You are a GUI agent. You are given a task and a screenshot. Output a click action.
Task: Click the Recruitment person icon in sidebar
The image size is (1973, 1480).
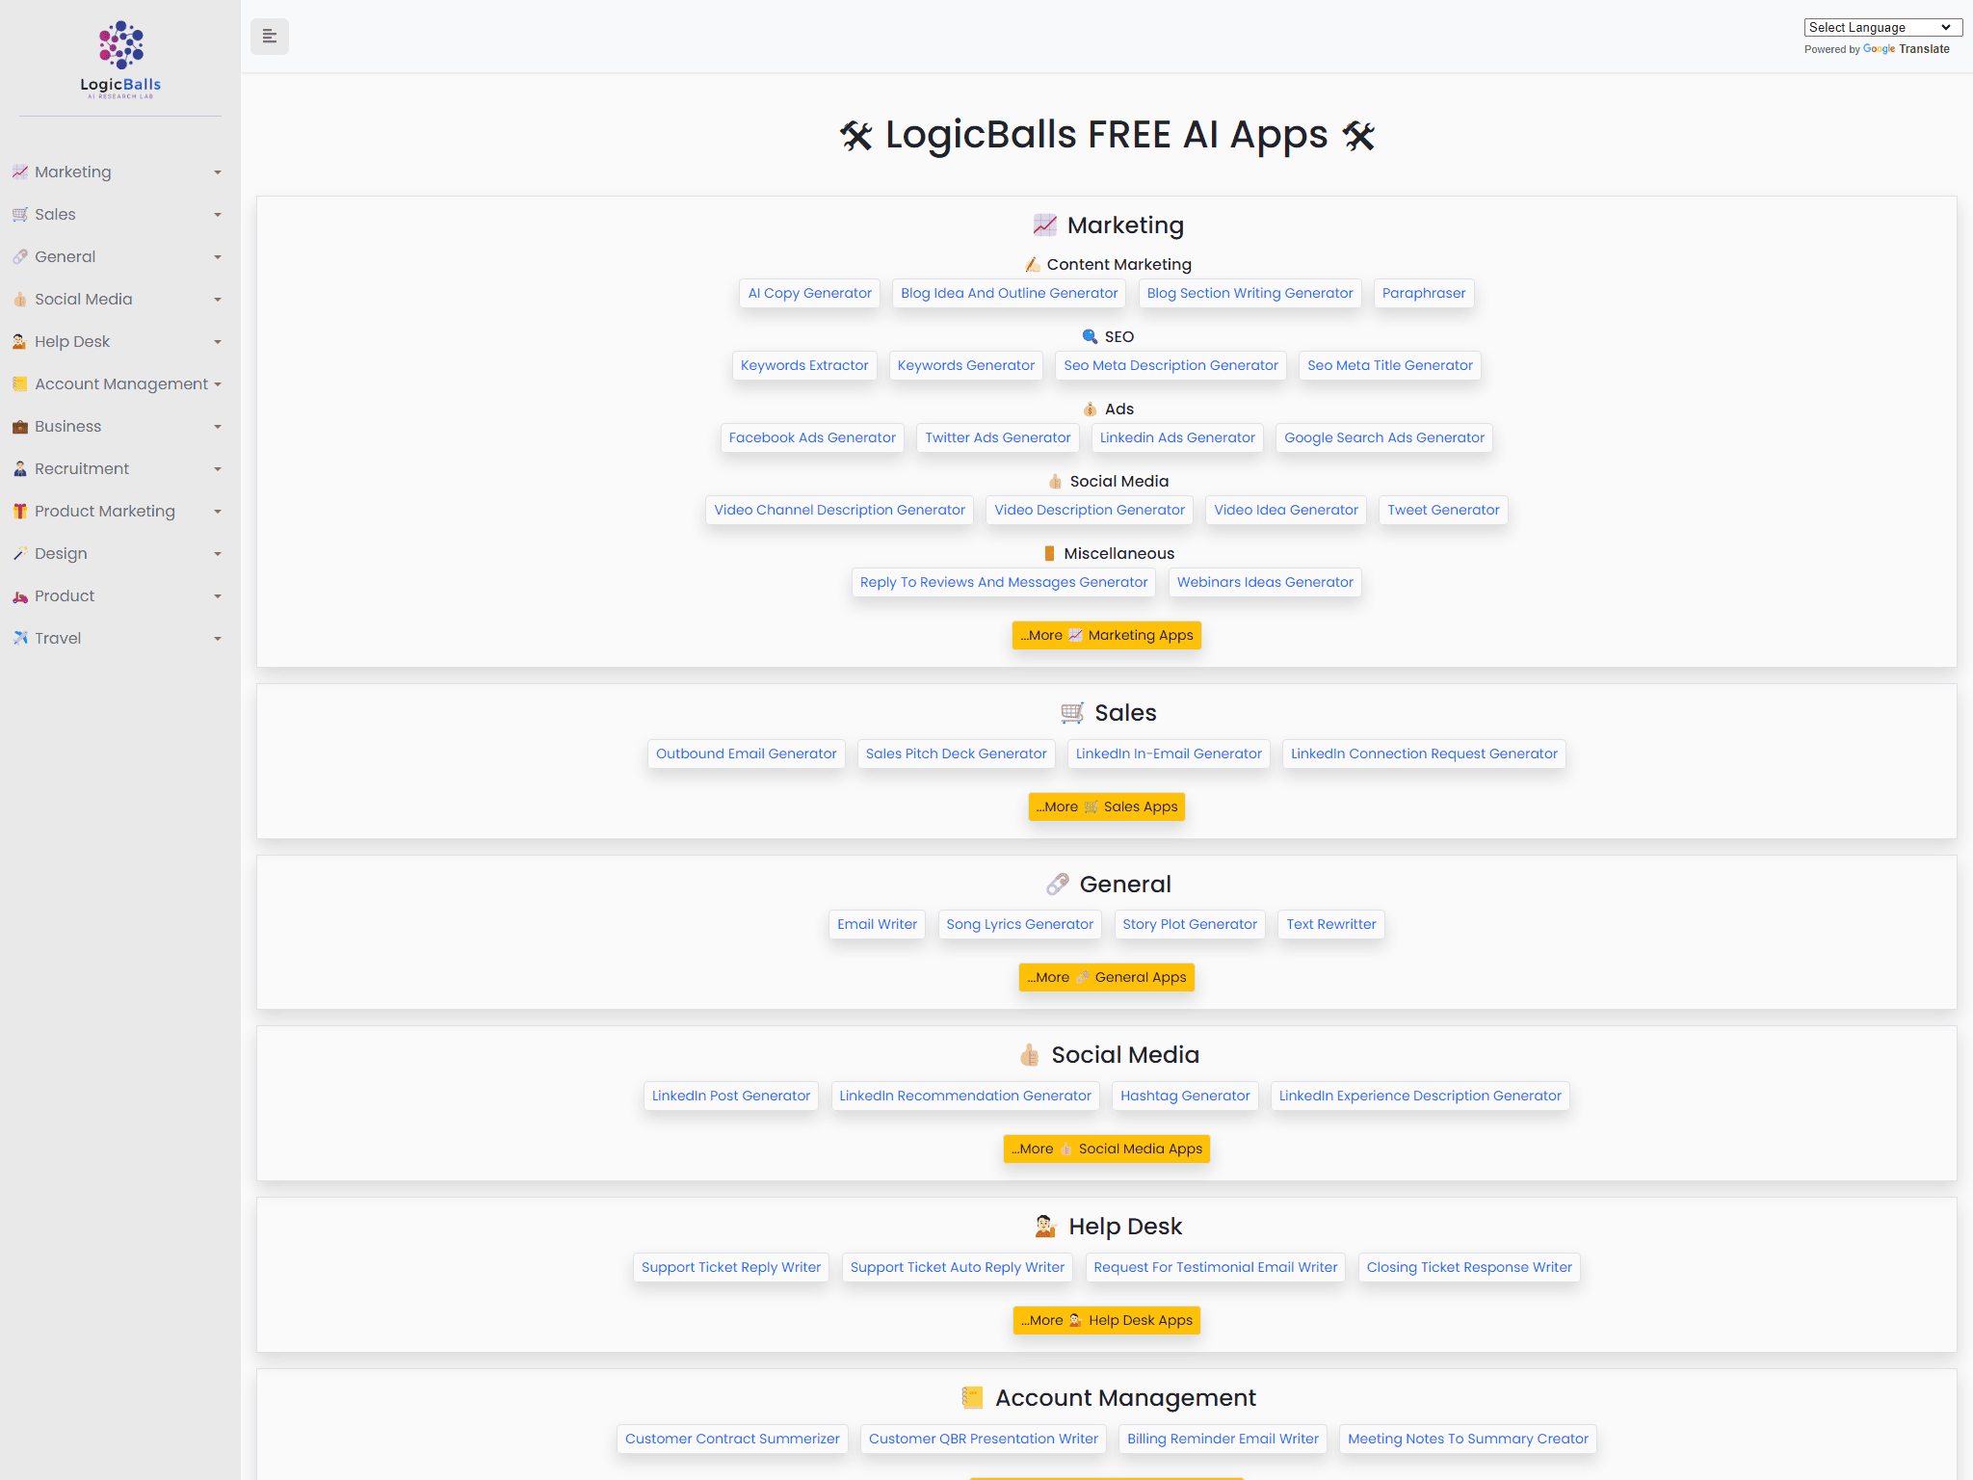[x=20, y=469]
